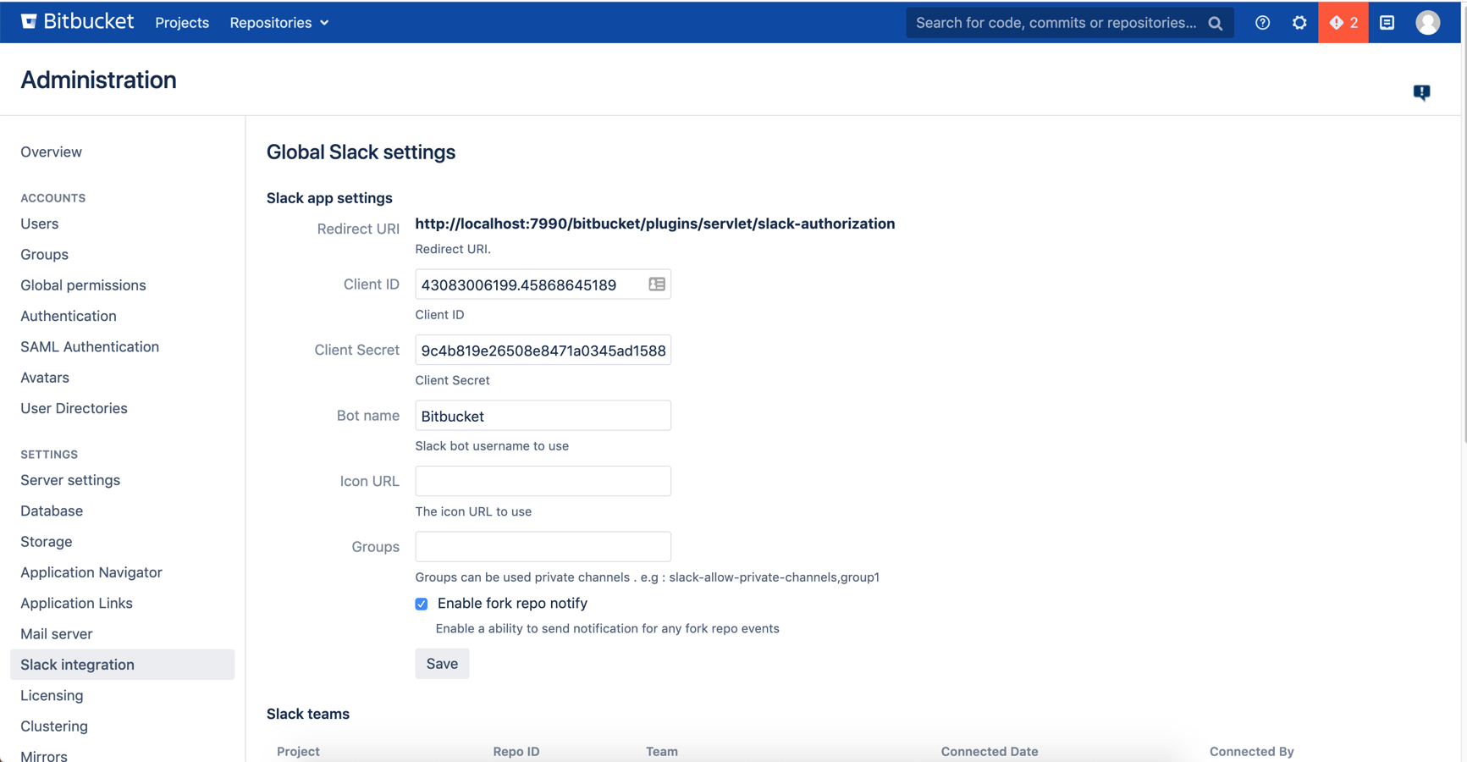Open SAML Authentication page

pos(90,346)
